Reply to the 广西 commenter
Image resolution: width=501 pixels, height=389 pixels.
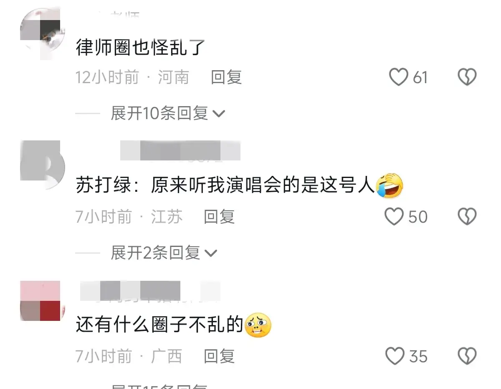(x=219, y=356)
